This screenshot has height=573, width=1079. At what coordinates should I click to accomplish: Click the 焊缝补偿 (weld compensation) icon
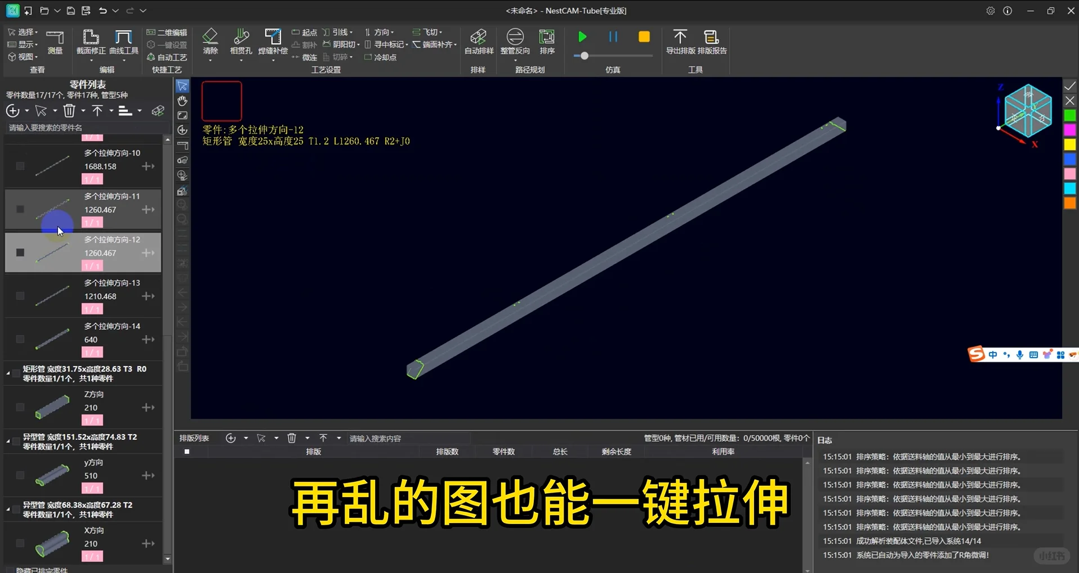273,42
